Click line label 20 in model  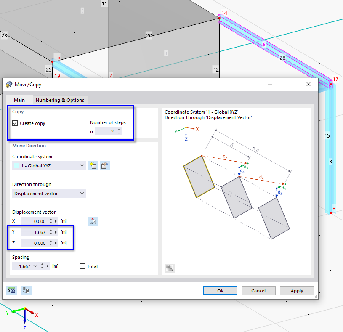(x=149, y=35)
